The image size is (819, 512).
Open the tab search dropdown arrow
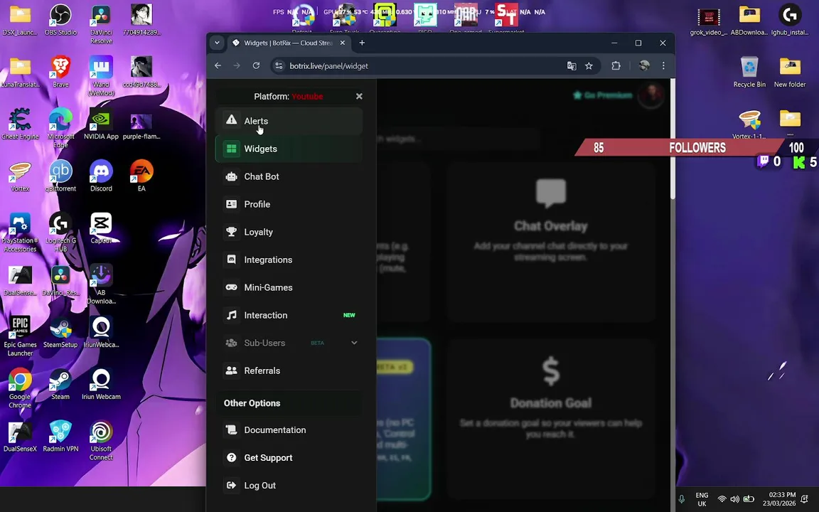pos(217,43)
